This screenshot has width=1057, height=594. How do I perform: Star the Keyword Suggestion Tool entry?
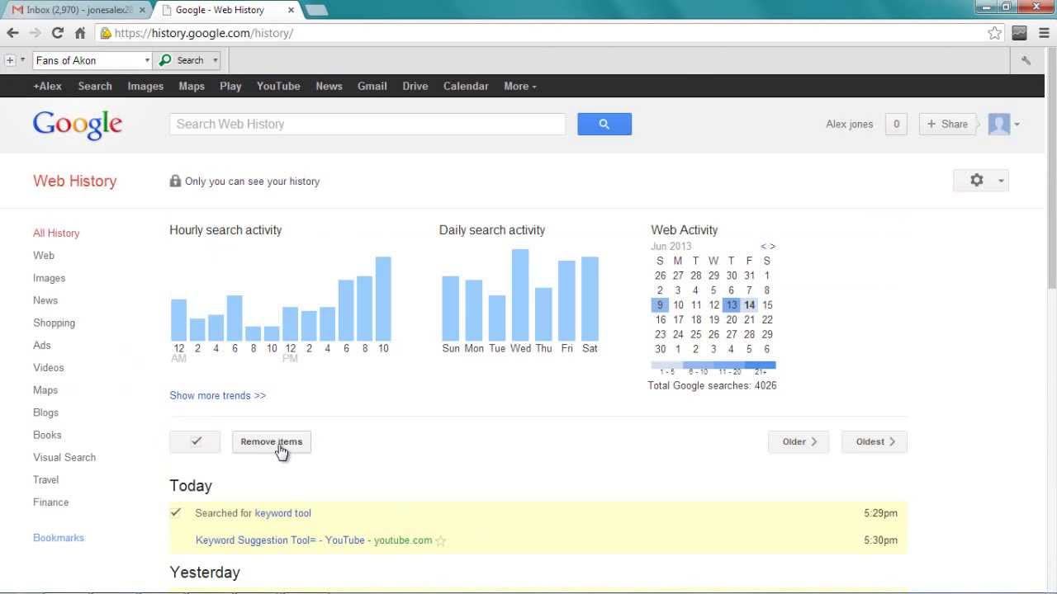click(440, 541)
